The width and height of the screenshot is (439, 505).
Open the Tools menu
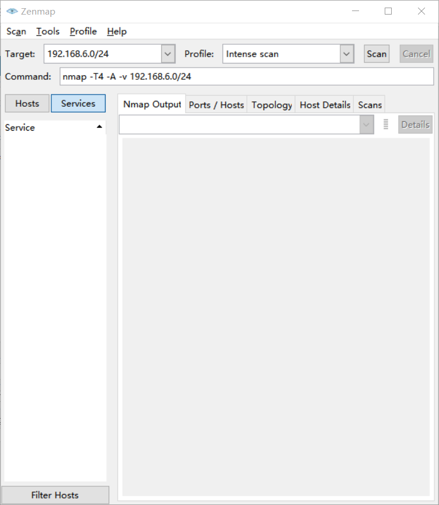pyautogui.click(x=48, y=31)
